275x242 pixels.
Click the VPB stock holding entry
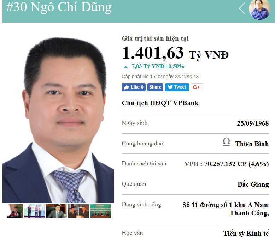point(227,164)
